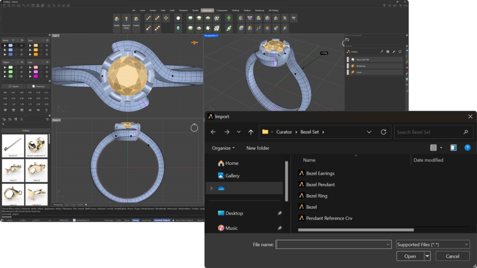This screenshot has height=268, width=477.
Task: Switch to the Components ribbon tab
Action: (x=222, y=10)
